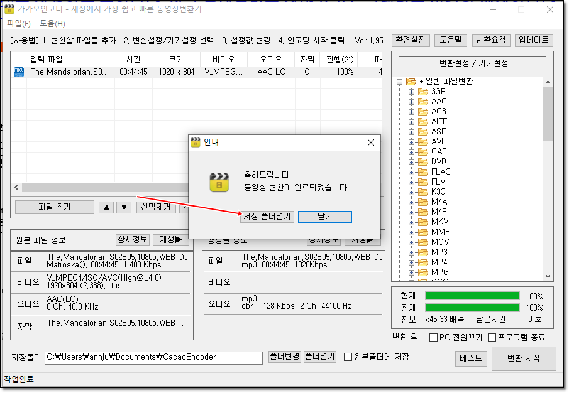Image resolution: width=569 pixels, height=393 pixels.
Task: Click the 전체 progress bar
Action: pyautogui.click(x=472, y=308)
